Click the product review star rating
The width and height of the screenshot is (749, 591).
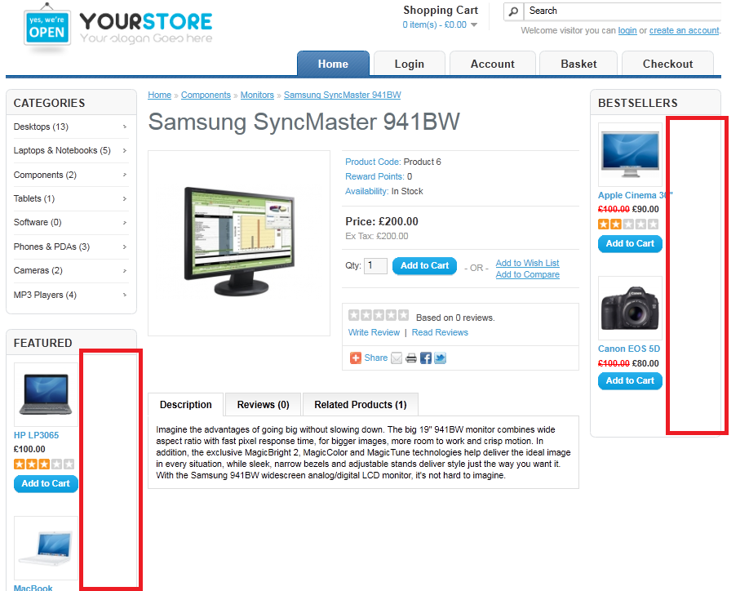coord(379,315)
